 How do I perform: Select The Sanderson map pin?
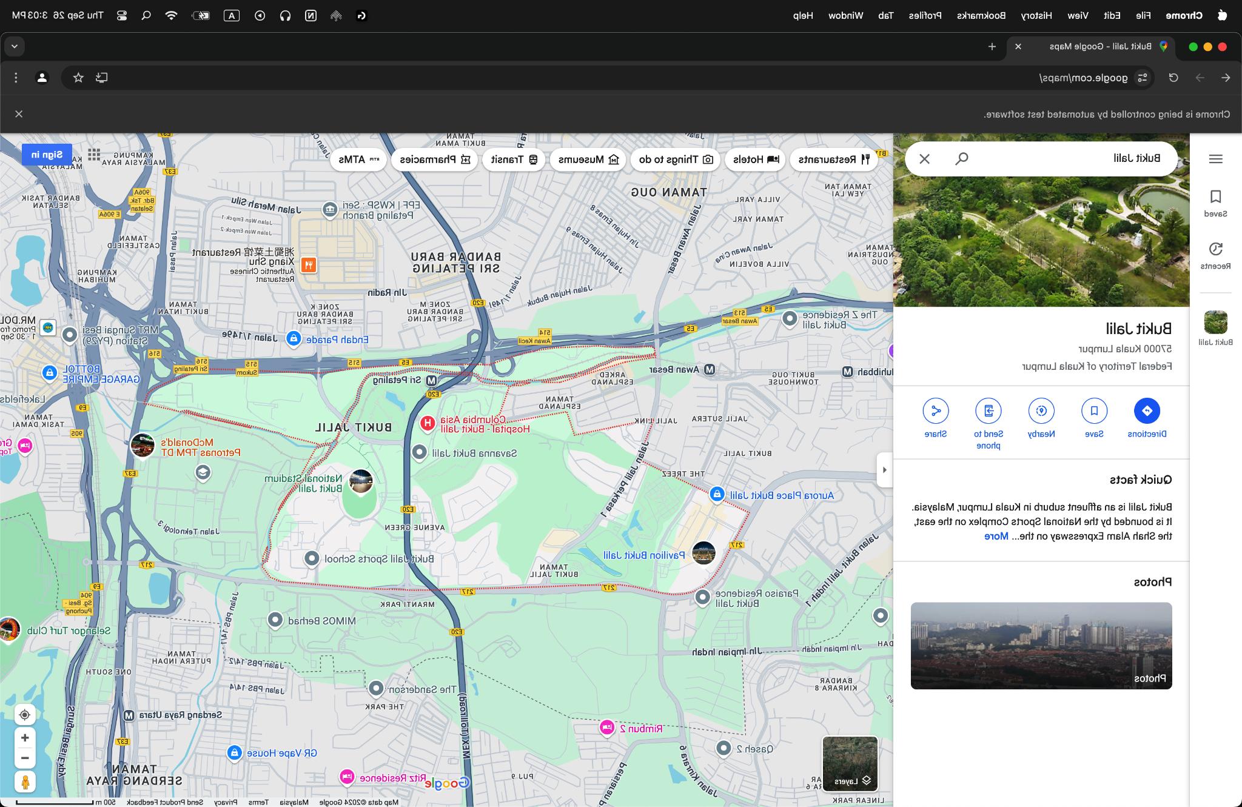click(x=376, y=688)
